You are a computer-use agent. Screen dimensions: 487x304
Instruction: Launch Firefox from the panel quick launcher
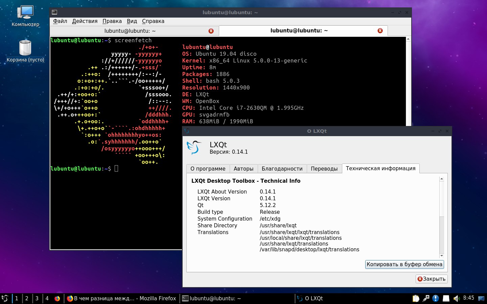pyautogui.click(x=57, y=298)
